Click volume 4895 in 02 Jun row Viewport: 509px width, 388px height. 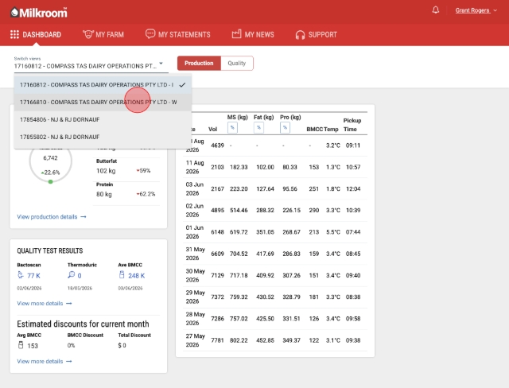click(x=217, y=210)
